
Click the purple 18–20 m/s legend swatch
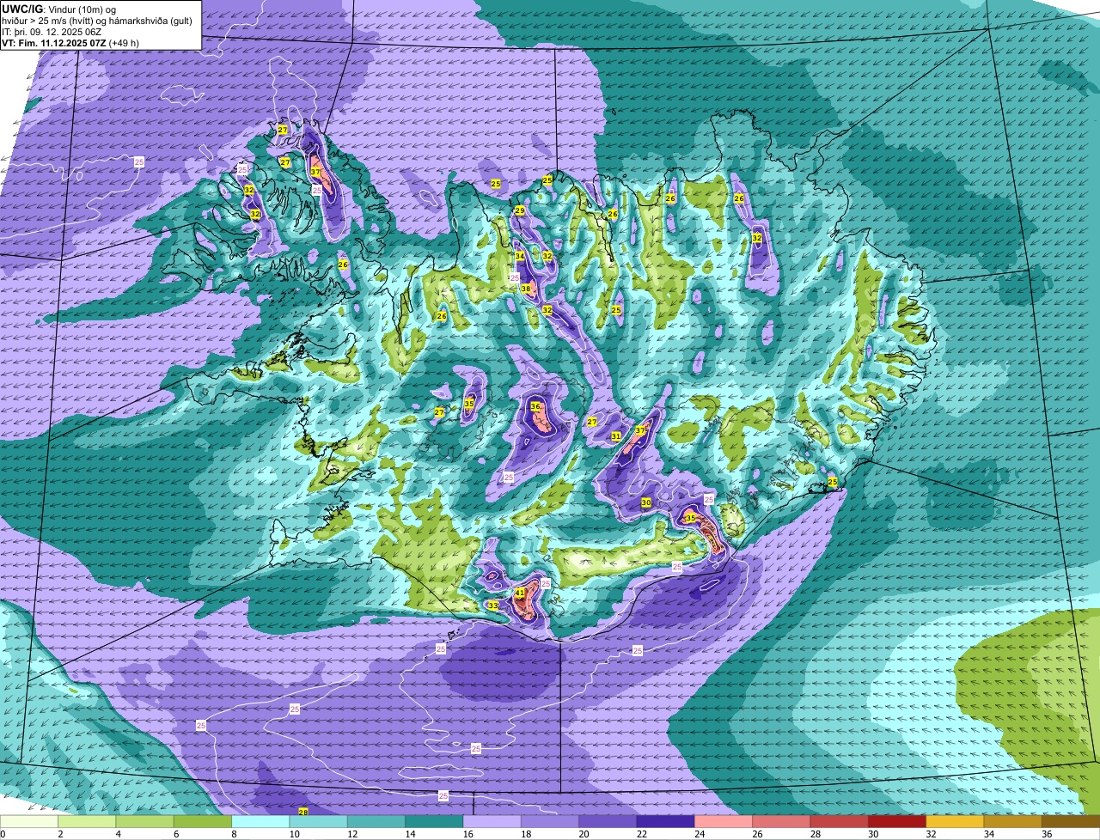click(x=550, y=821)
